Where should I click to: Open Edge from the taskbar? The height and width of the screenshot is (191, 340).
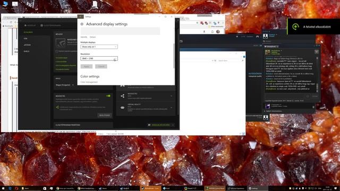click(10, 188)
